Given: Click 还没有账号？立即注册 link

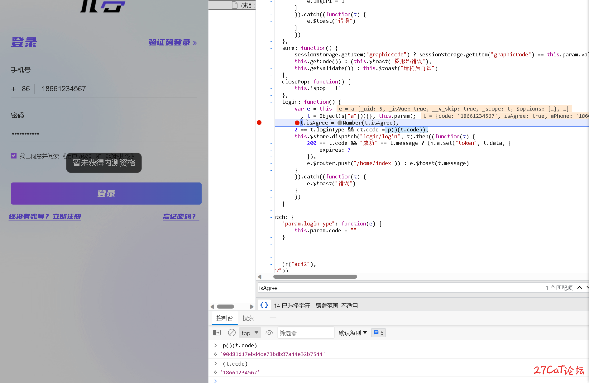Looking at the screenshot, I should (45, 216).
